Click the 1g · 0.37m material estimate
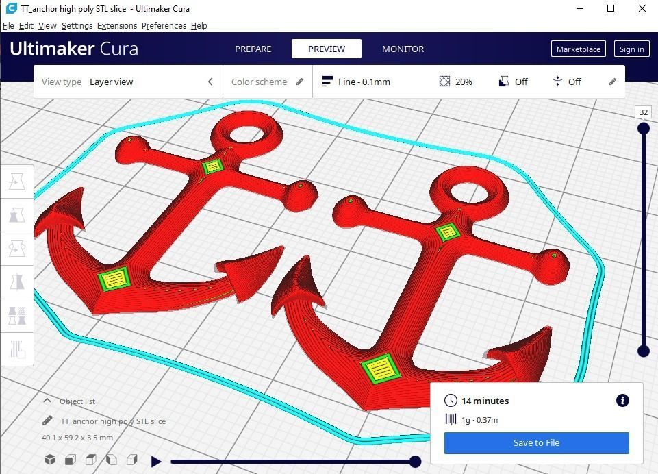658x474 pixels. tap(480, 419)
